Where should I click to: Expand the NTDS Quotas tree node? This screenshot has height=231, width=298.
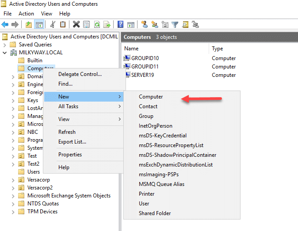(x=13, y=204)
